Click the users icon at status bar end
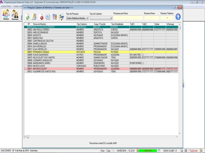The width and height of the screenshot is (205, 153). 201,151
